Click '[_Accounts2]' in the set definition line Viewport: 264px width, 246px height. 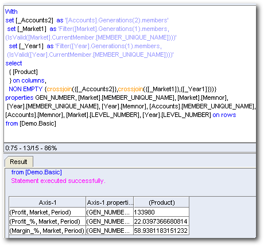[x=34, y=20]
